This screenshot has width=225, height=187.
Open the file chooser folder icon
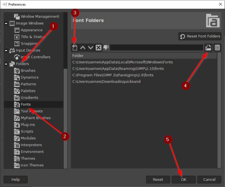pyautogui.click(x=208, y=48)
